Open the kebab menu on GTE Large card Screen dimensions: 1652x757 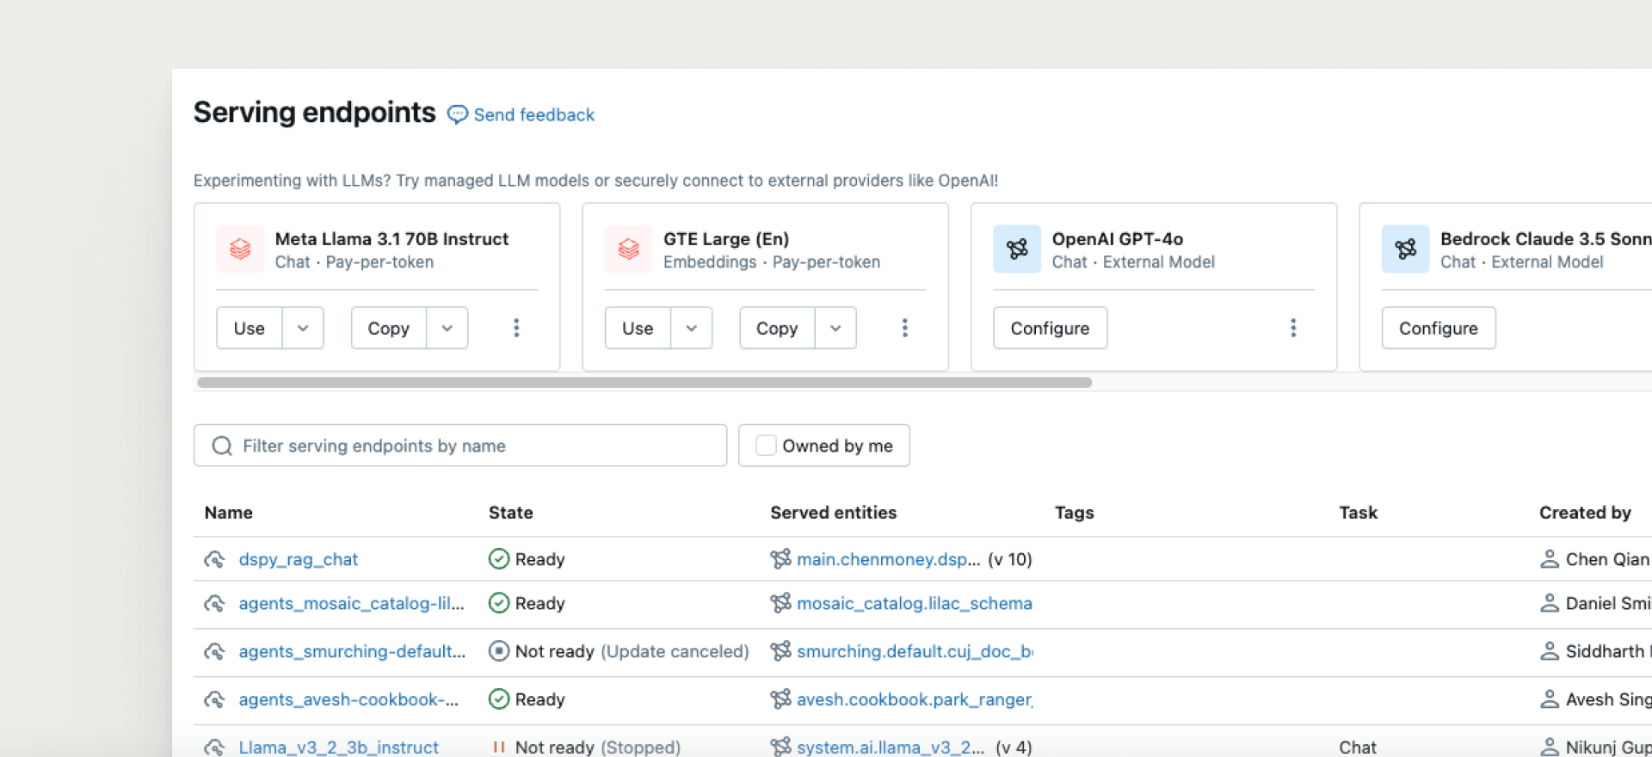(x=904, y=328)
